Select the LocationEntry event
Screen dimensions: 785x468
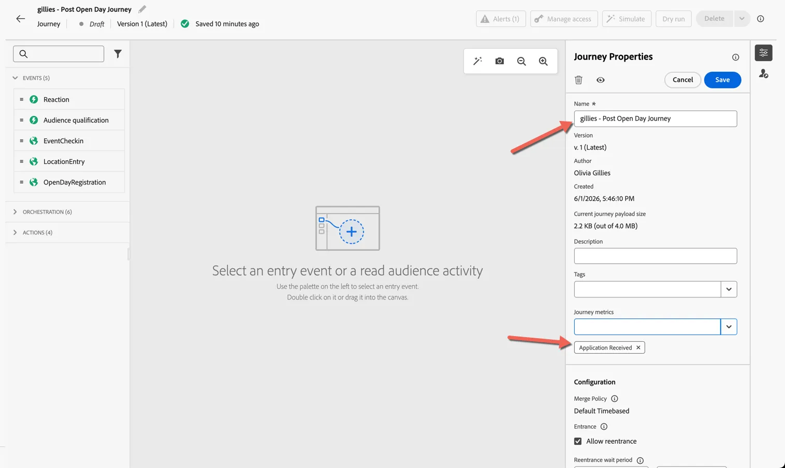coord(69,161)
